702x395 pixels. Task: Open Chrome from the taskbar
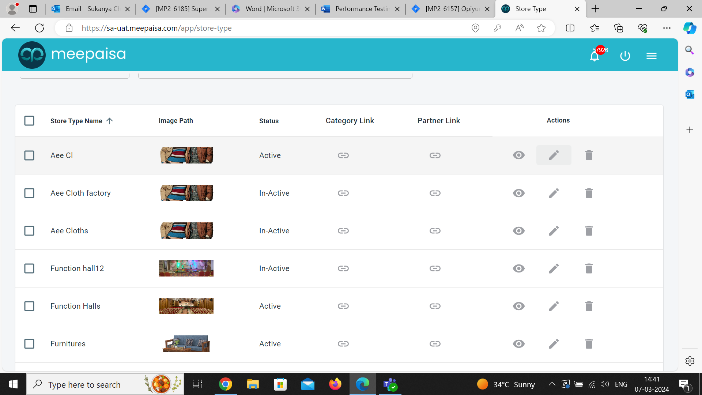pyautogui.click(x=226, y=384)
